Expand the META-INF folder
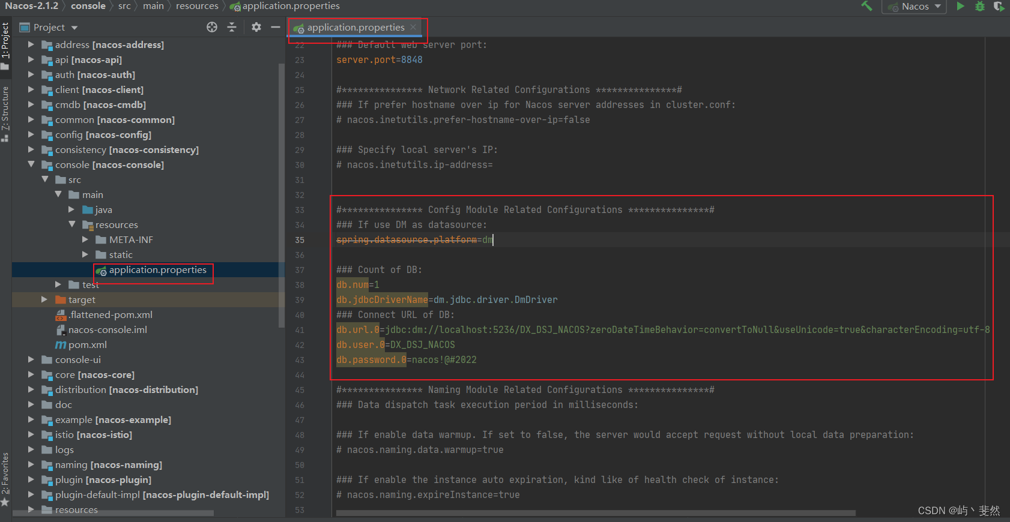Viewport: 1010px width, 522px height. pyautogui.click(x=85, y=239)
